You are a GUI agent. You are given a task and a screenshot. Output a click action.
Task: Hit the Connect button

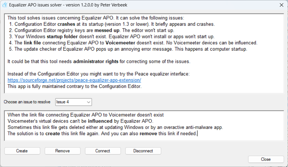(x=103, y=151)
